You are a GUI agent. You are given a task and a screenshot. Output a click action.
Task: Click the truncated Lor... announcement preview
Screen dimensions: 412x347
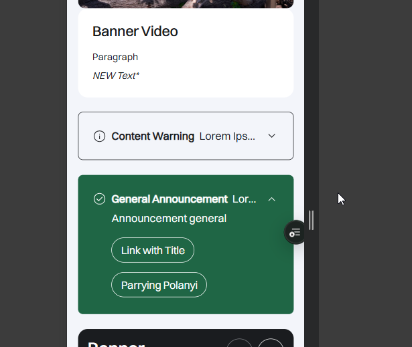click(x=244, y=199)
